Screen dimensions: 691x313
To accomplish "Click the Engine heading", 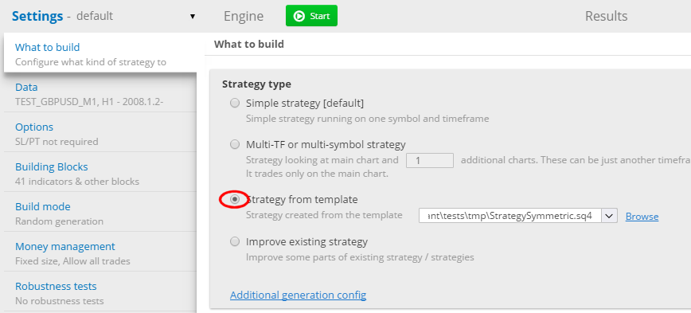I will (x=244, y=16).
